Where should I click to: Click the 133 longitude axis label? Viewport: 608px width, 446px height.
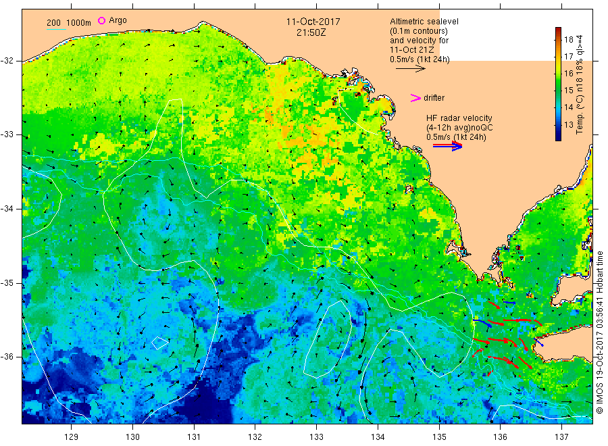[x=316, y=437]
